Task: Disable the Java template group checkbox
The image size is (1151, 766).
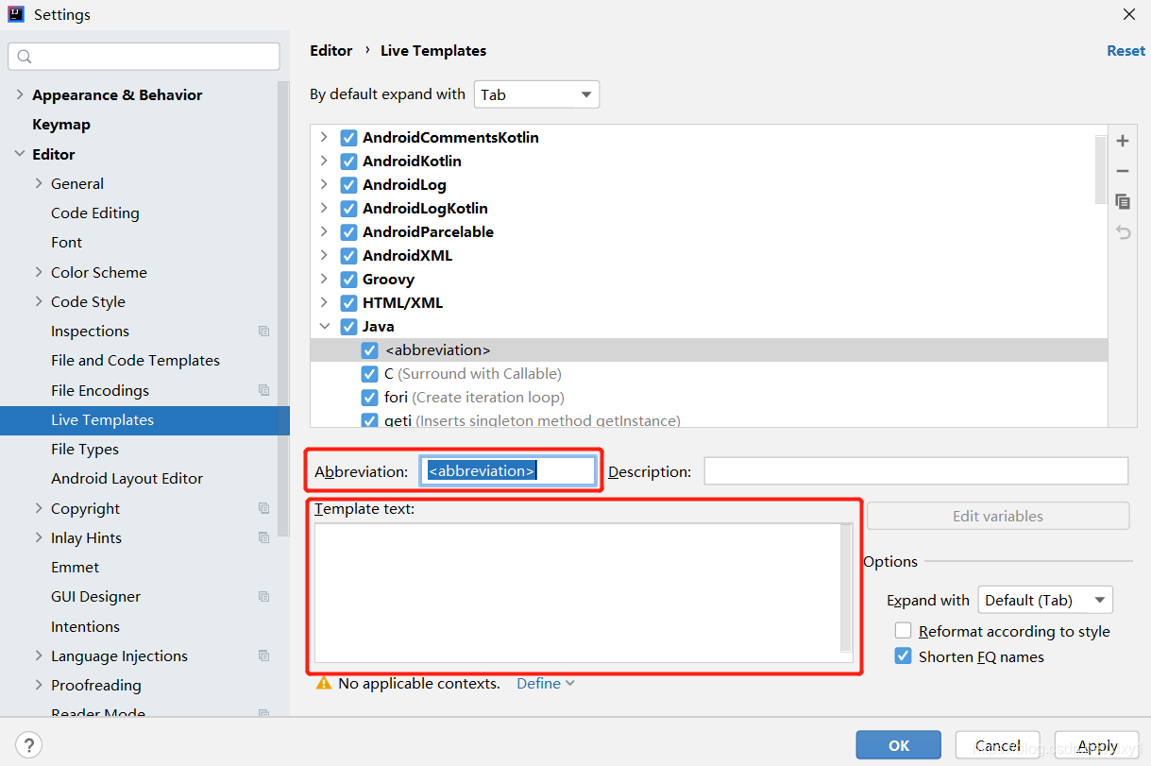Action: tap(348, 326)
